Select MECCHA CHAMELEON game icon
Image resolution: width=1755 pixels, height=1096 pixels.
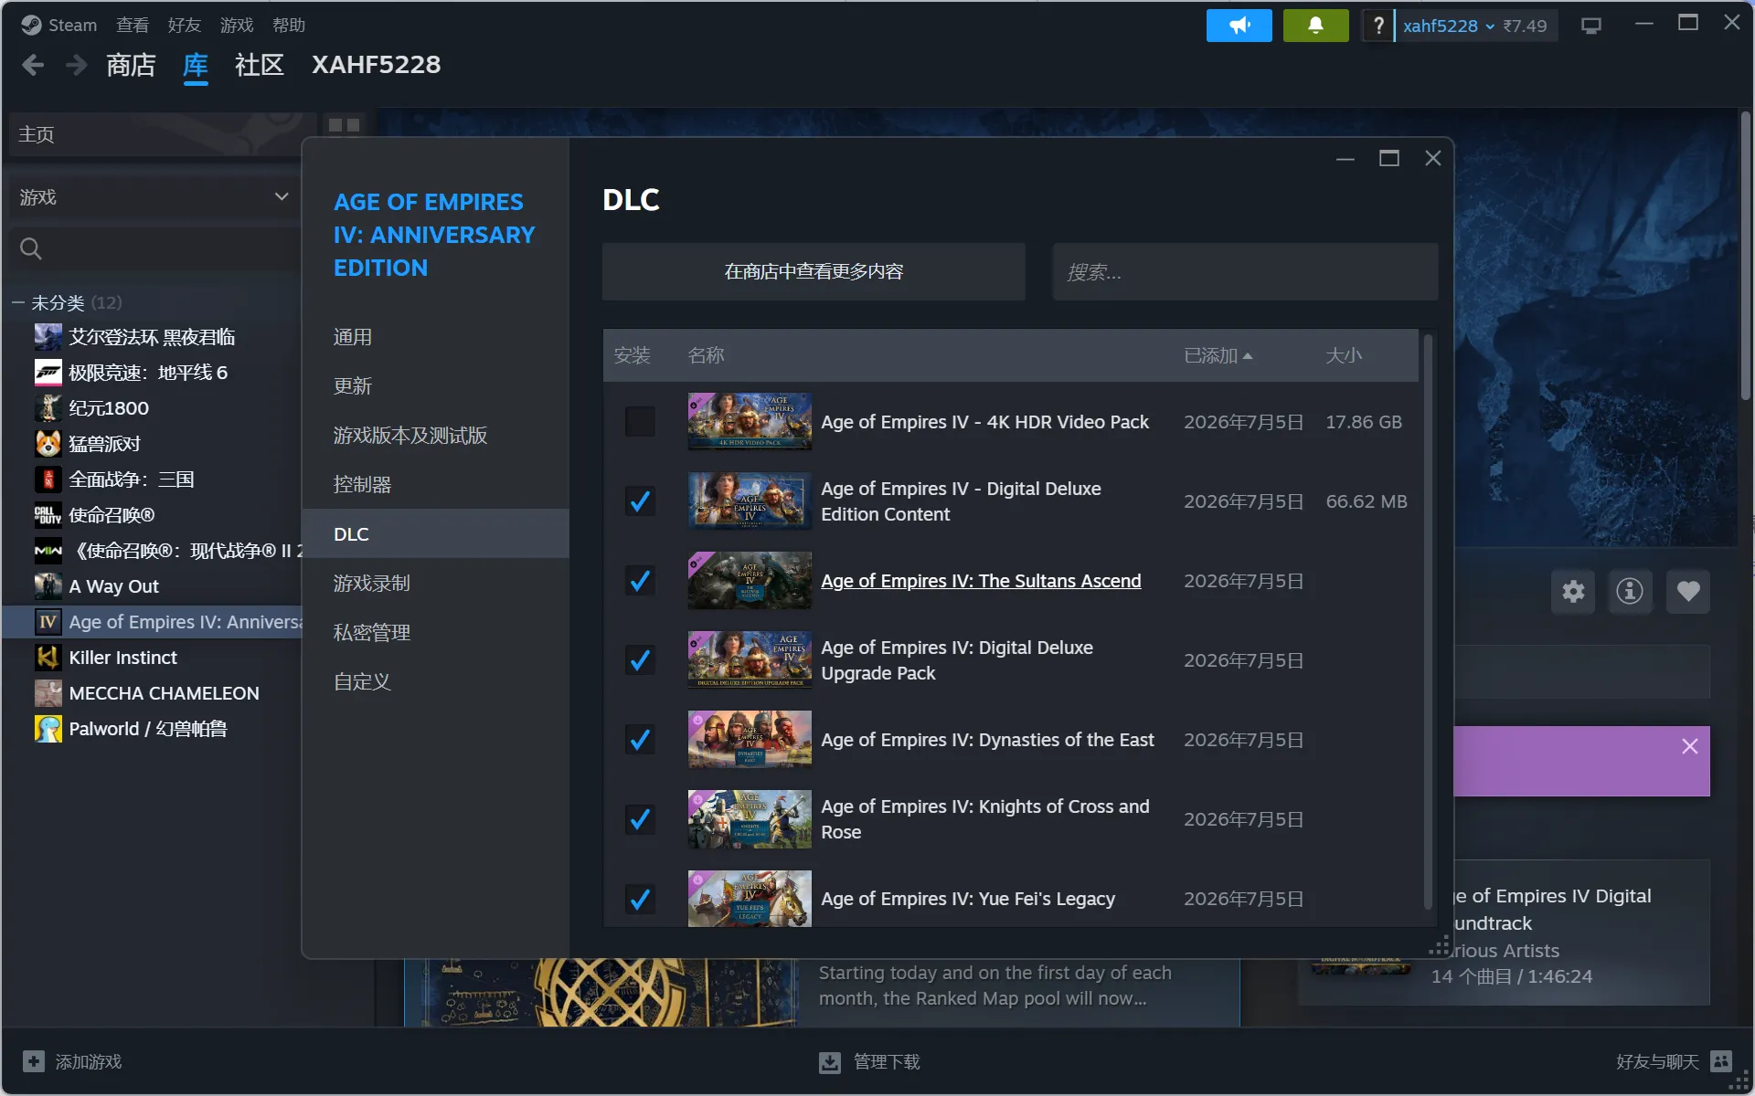[x=48, y=693]
